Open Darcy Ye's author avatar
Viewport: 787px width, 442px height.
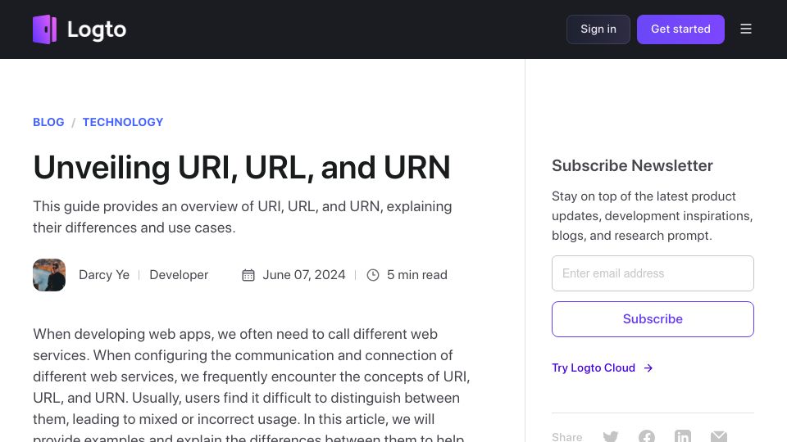point(49,275)
